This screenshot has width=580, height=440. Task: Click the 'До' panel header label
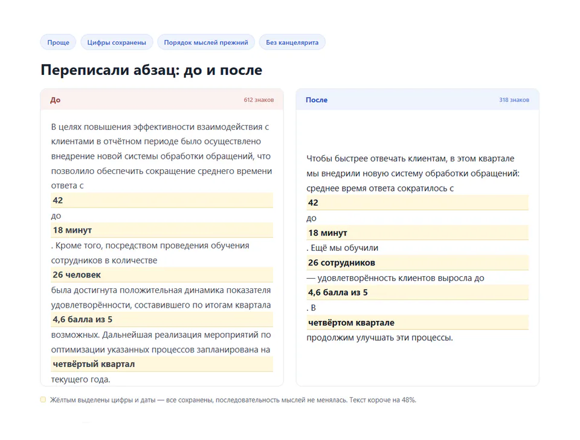pyautogui.click(x=56, y=100)
